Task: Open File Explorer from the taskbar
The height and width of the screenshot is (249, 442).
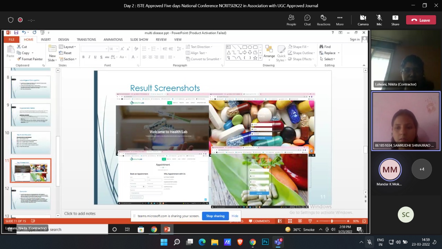Action: pos(214,242)
